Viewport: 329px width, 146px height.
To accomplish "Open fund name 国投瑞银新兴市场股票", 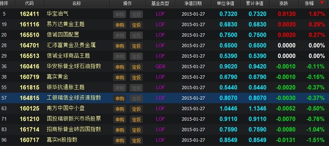I will pos(74,118).
